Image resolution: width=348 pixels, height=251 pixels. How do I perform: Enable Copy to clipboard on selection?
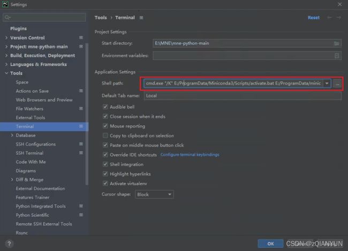pyautogui.click(x=105, y=135)
